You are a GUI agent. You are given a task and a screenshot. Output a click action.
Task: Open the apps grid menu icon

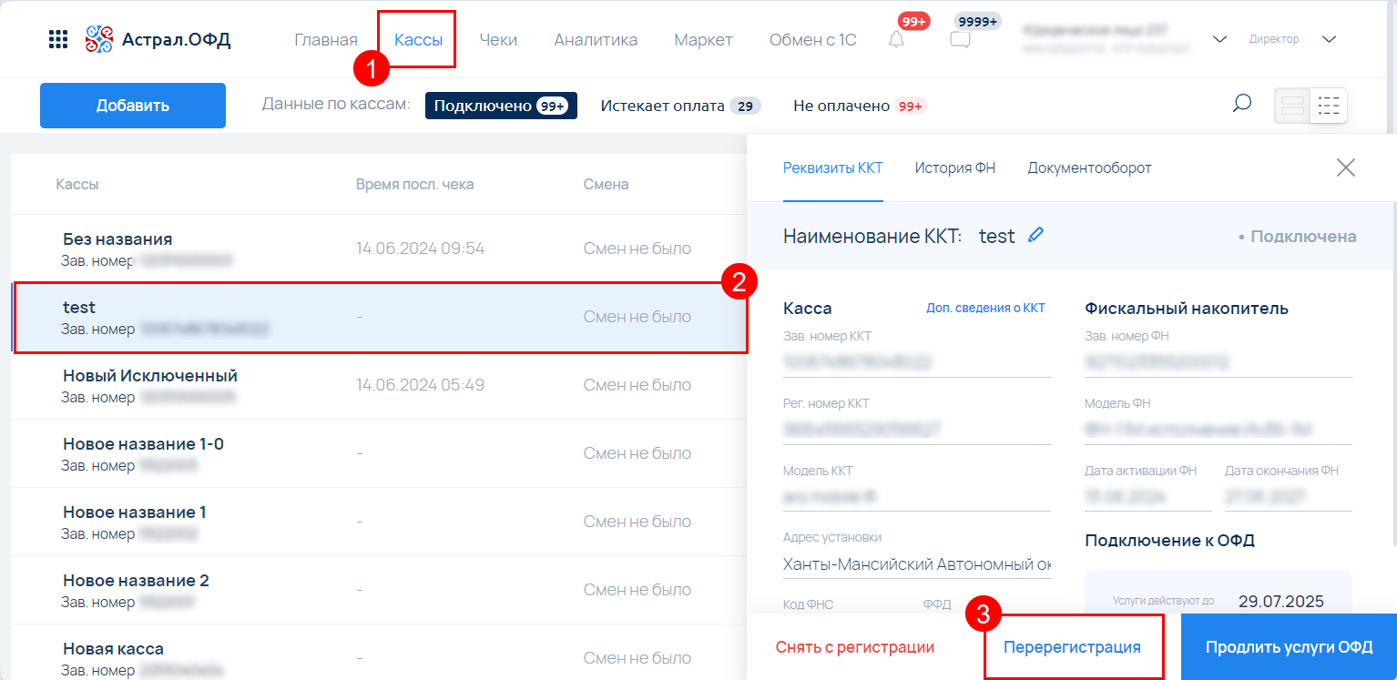(x=58, y=39)
